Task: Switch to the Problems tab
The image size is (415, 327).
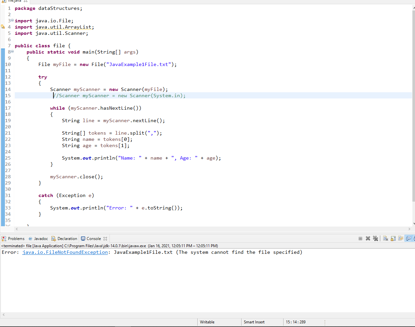Action: click(x=13, y=239)
